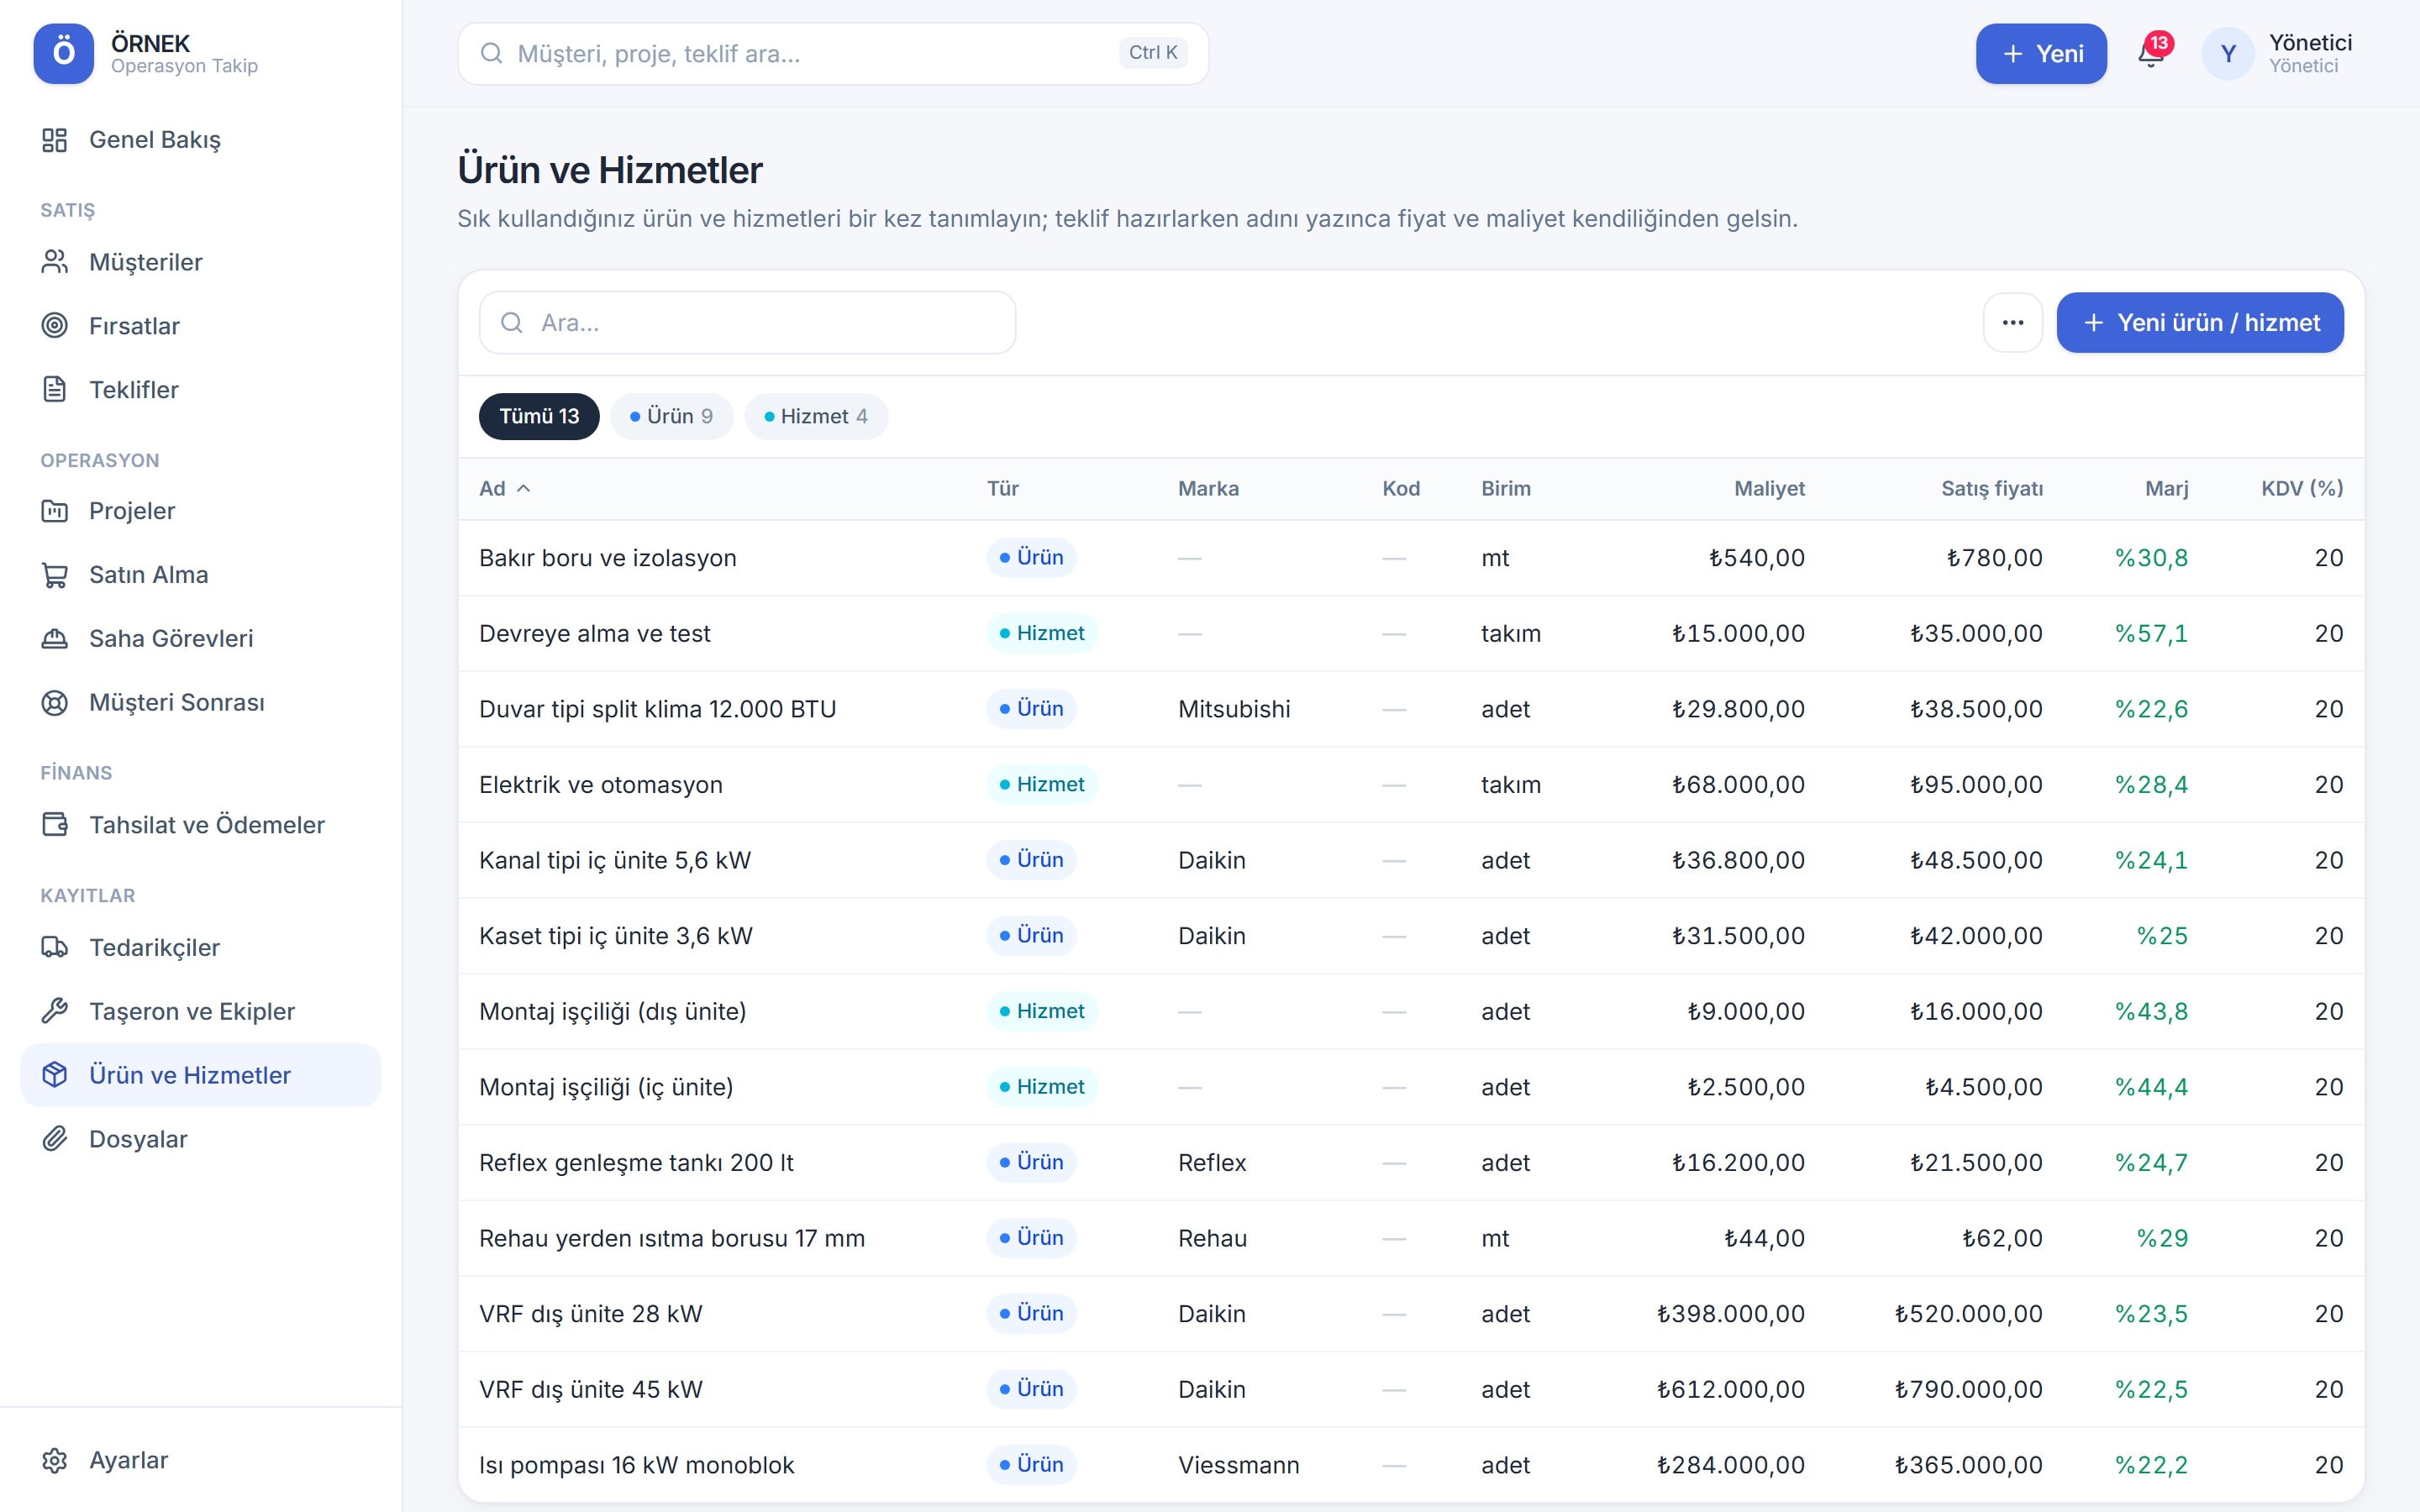Sort by Ad column arrow

click(x=523, y=489)
